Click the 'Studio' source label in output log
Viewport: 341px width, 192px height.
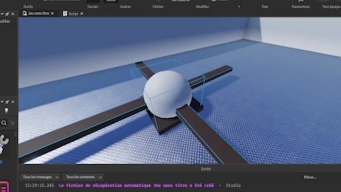[x=233, y=186]
